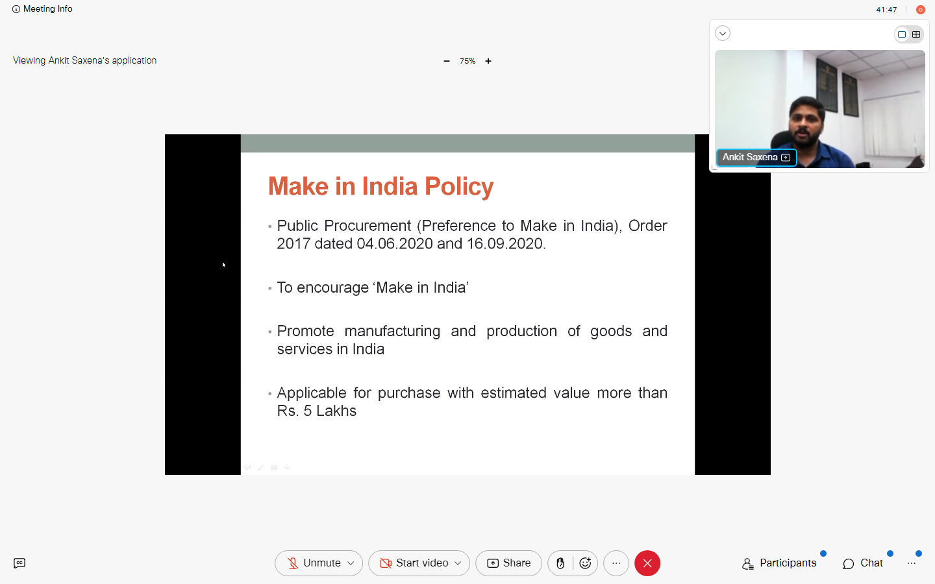
Task: Start video from the camera button
Action: (x=414, y=563)
